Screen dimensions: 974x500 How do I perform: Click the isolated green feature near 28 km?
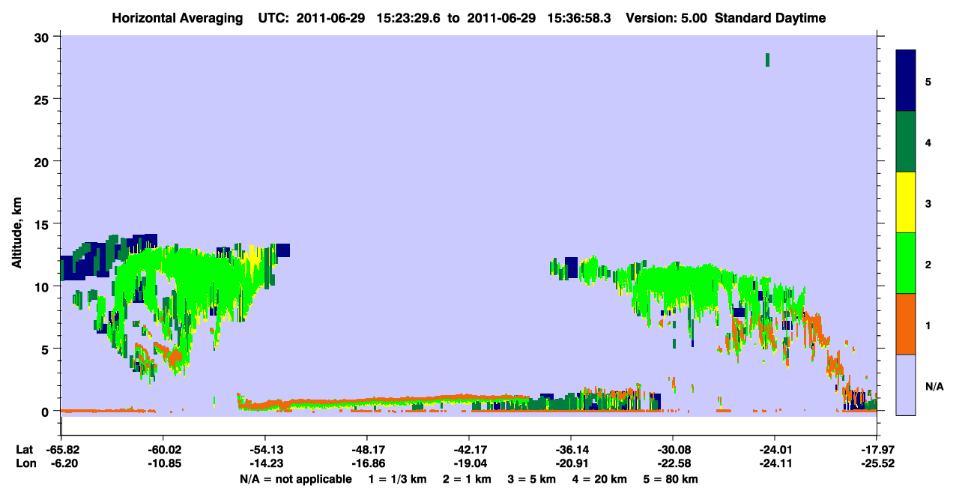pyautogui.click(x=767, y=60)
